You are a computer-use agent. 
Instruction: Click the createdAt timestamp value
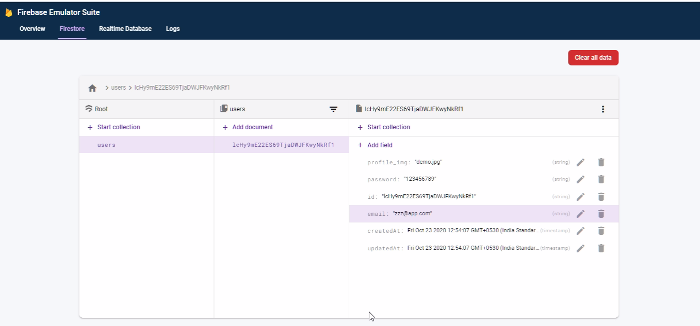(473, 231)
